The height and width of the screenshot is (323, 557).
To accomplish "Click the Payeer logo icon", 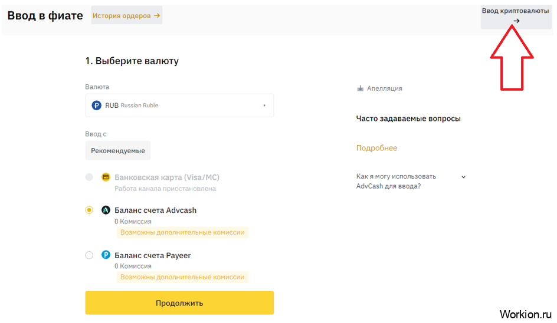I will pyautogui.click(x=106, y=255).
